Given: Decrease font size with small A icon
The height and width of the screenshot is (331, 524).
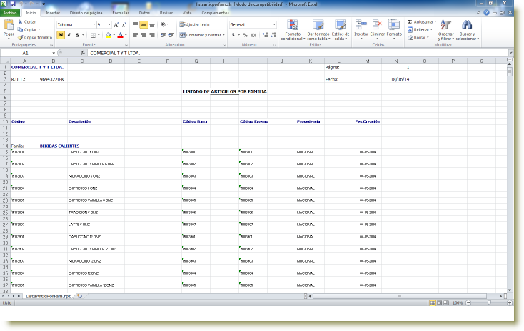Looking at the screenshot, I should [x=124, y=25].
